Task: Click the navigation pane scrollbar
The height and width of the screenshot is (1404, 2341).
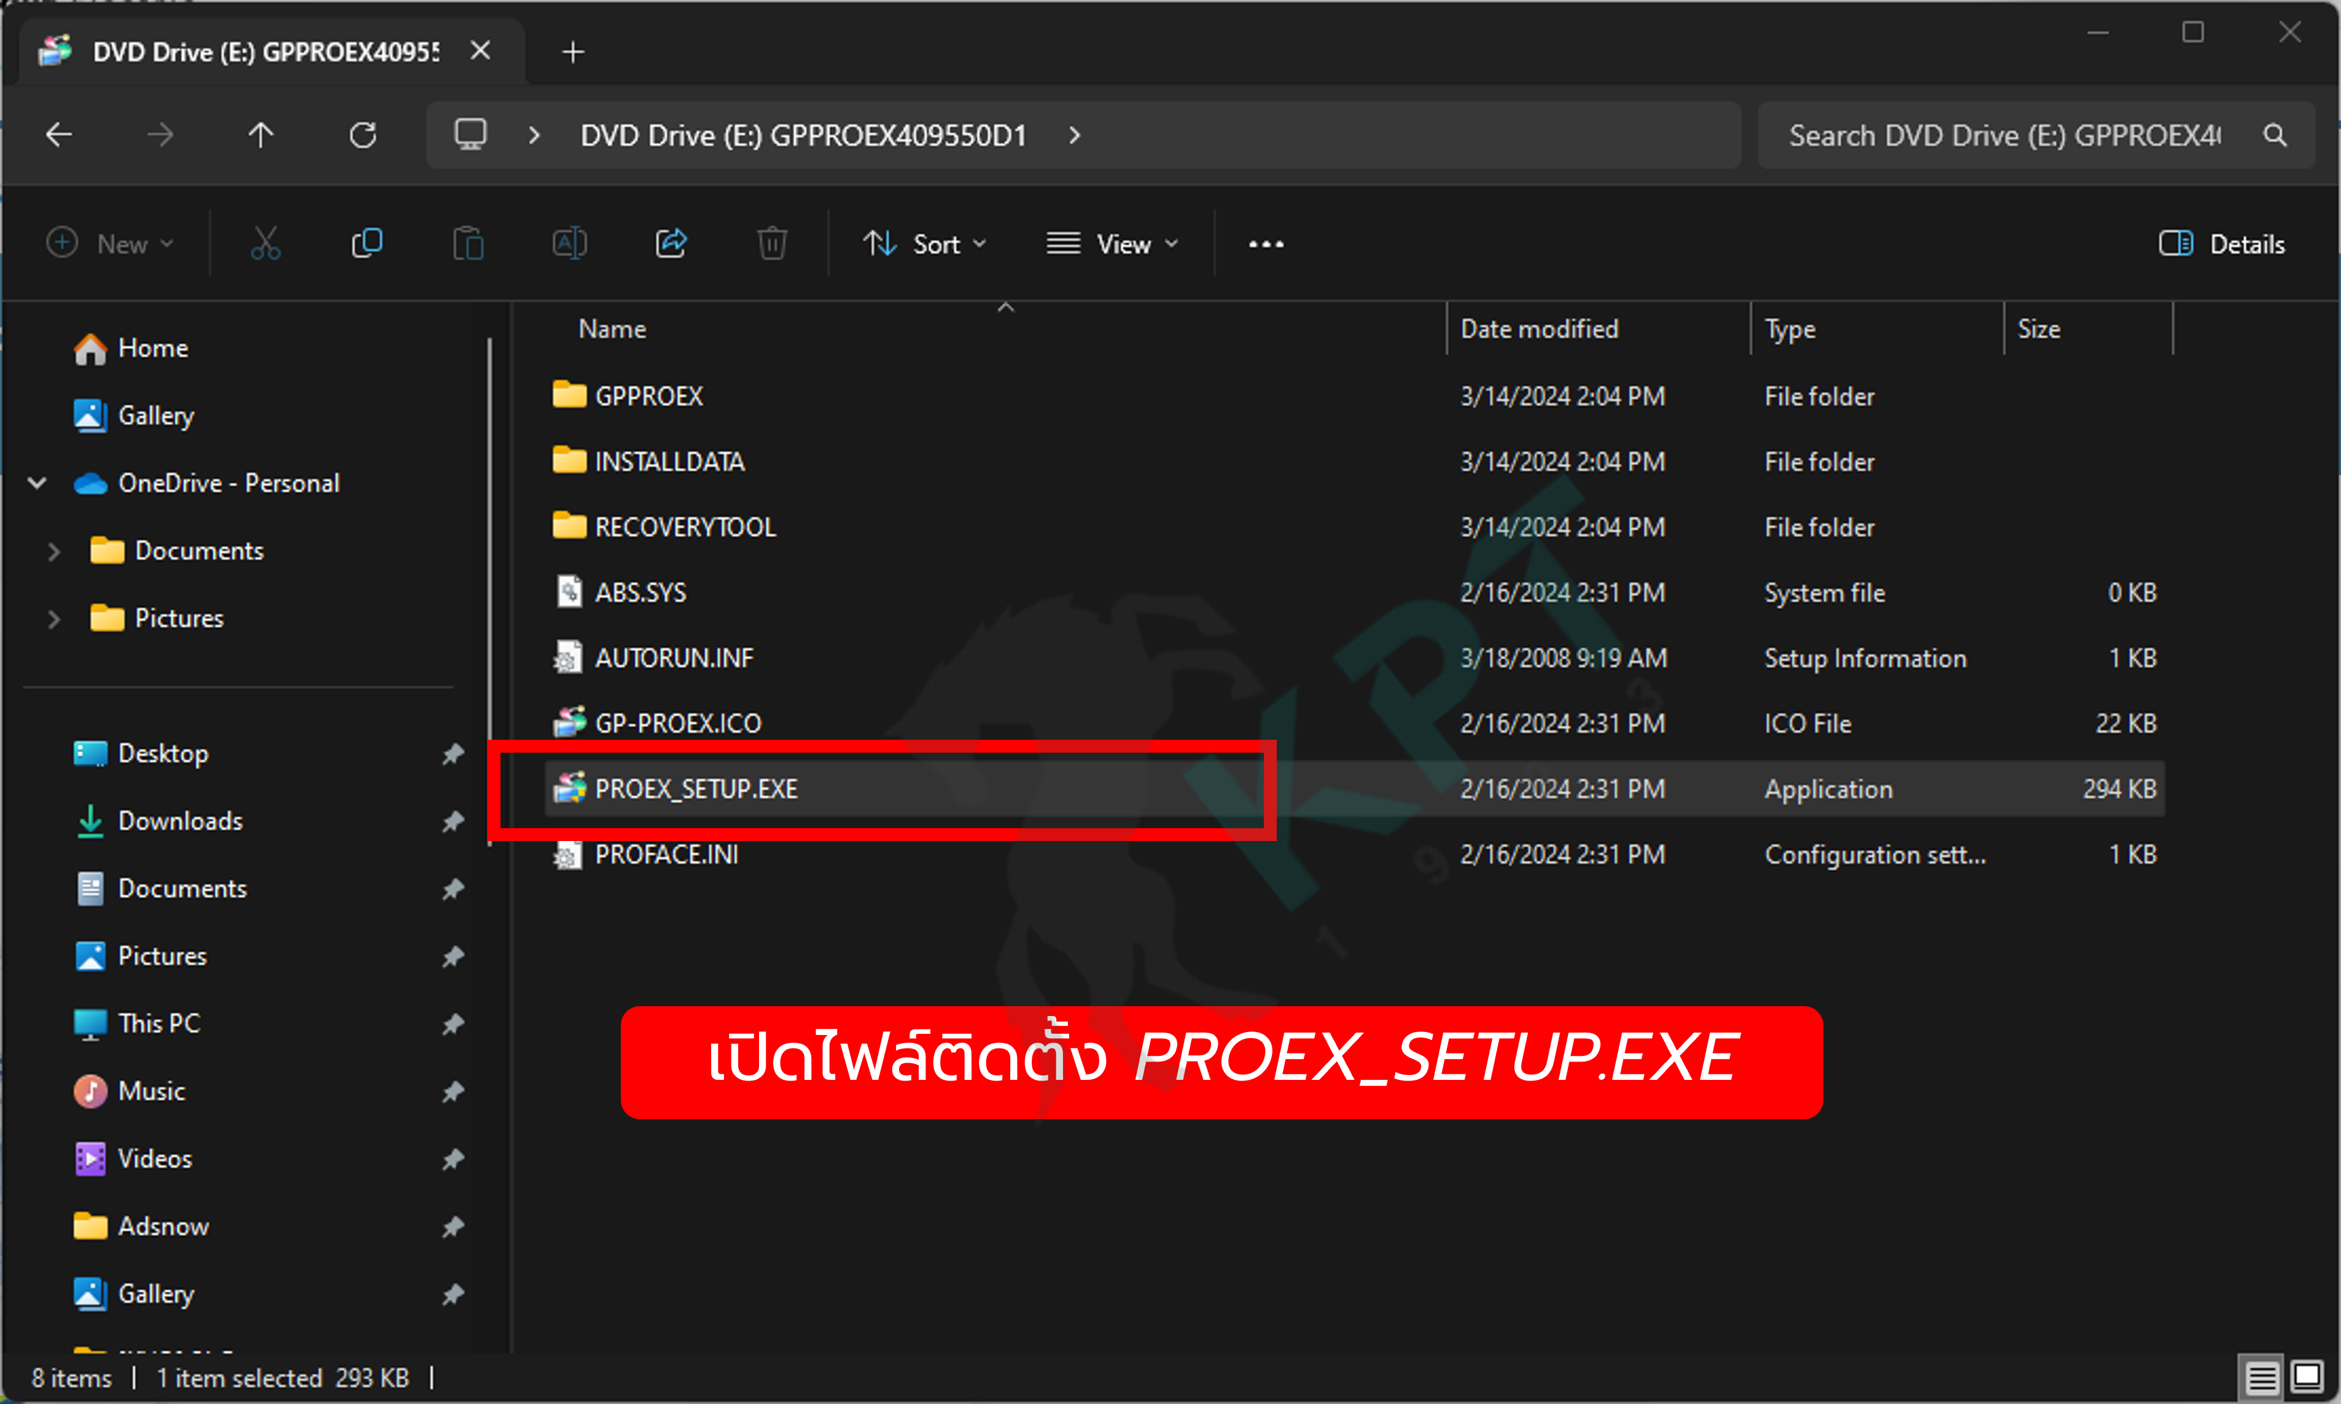Action: click(x=489, y=591)
